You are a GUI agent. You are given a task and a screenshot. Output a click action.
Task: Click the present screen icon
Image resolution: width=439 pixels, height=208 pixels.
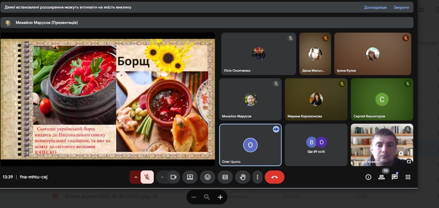190,177
